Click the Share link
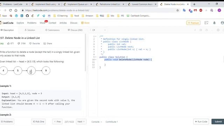The height and width of the screenshot is (126, 224). 48,43
